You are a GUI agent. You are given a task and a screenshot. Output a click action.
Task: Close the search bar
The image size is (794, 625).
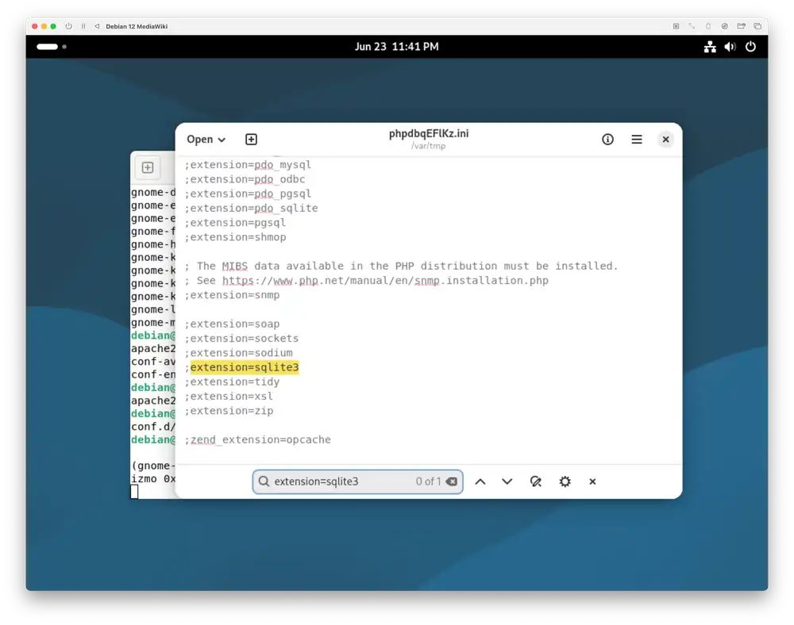pos(592,481)
